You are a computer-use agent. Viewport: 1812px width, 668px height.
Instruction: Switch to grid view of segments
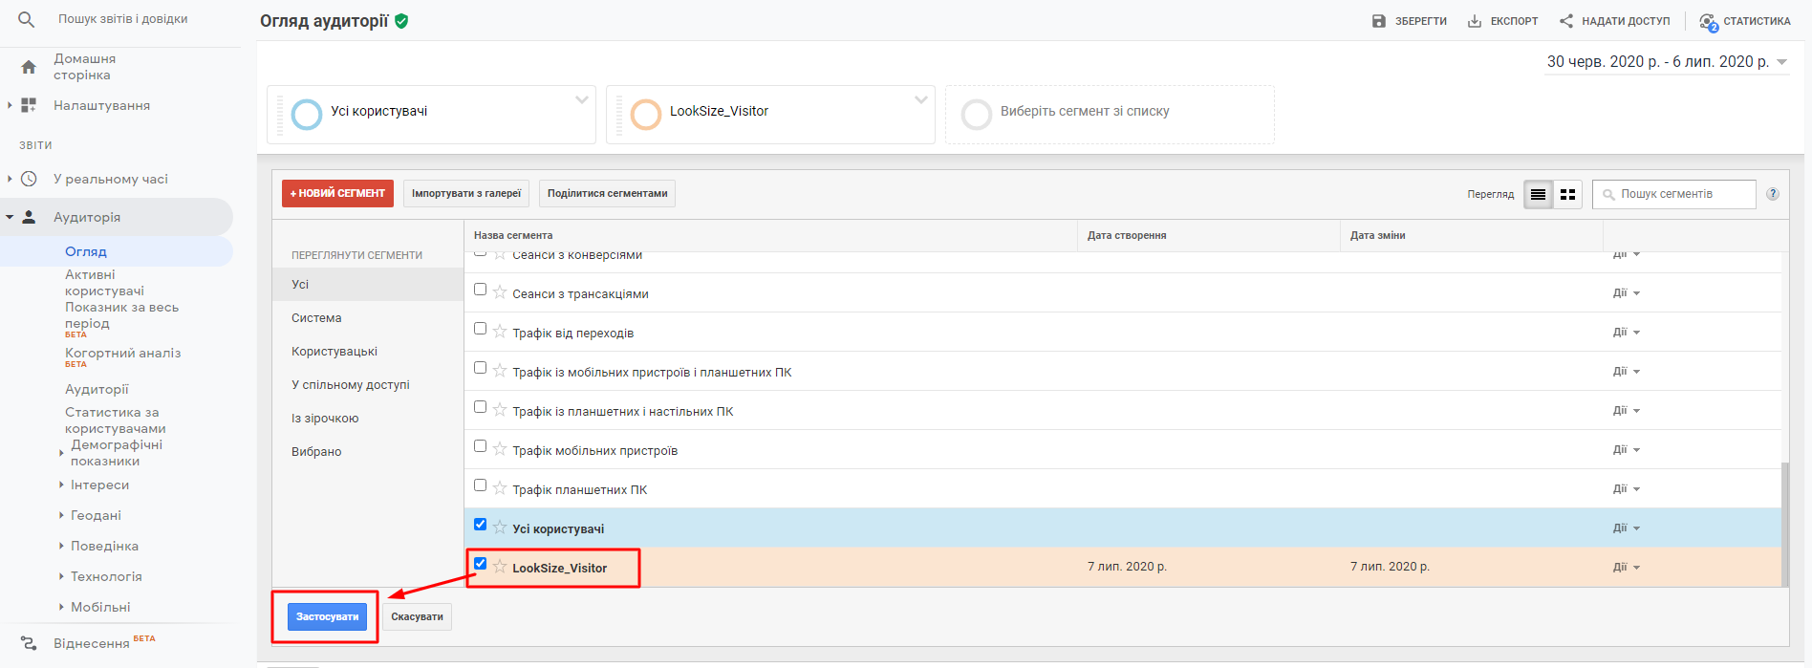click(x=1567, y=194)
